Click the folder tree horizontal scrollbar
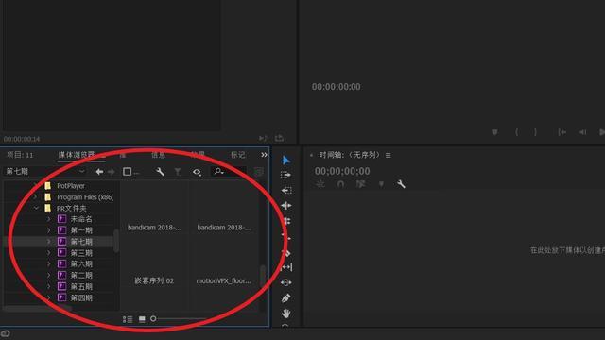 coord(38,308)
